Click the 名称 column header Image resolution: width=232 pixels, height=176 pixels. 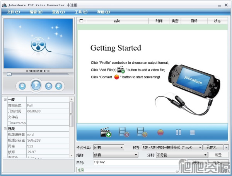(117, 21)
